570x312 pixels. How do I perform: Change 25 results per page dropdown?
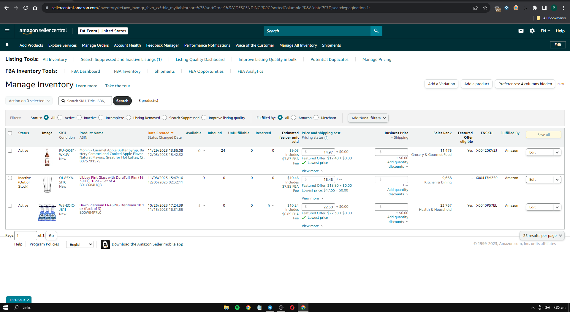(542, 235)
